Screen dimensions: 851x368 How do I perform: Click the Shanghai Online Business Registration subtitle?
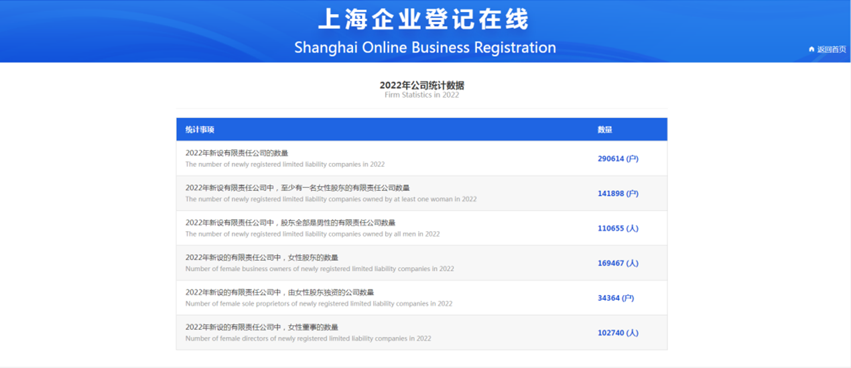[x=425, y=48]
